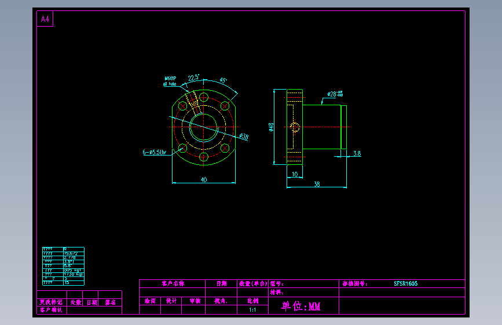Click the center bore circle in front view
Image resolution: width=502 pixels, height=325 pixels.
point(204,127)
